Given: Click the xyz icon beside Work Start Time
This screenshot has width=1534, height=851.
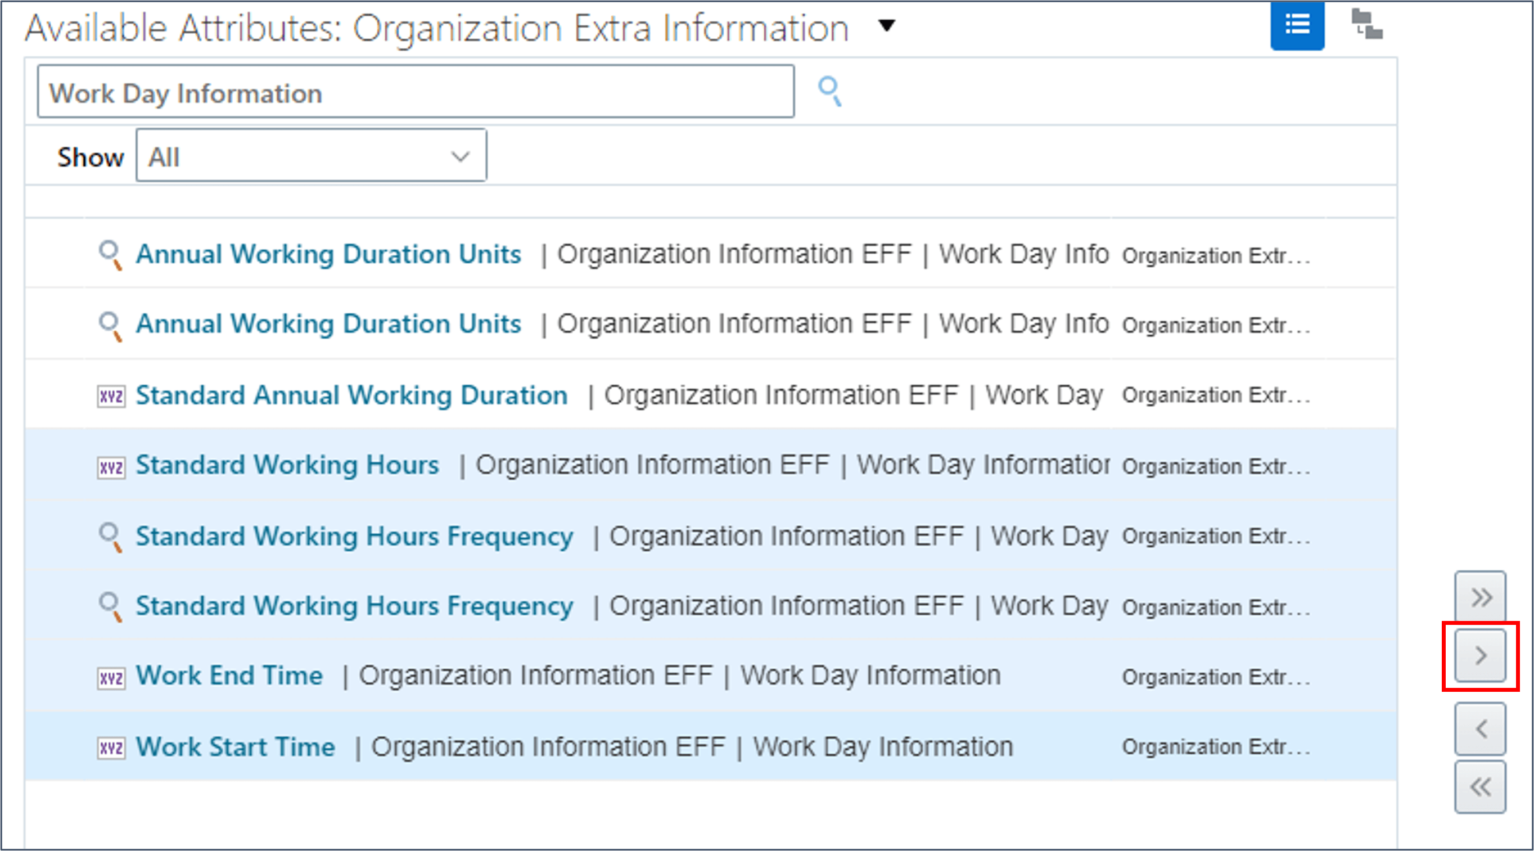Looking at the screenshot, I should click(x=111, y=748).
